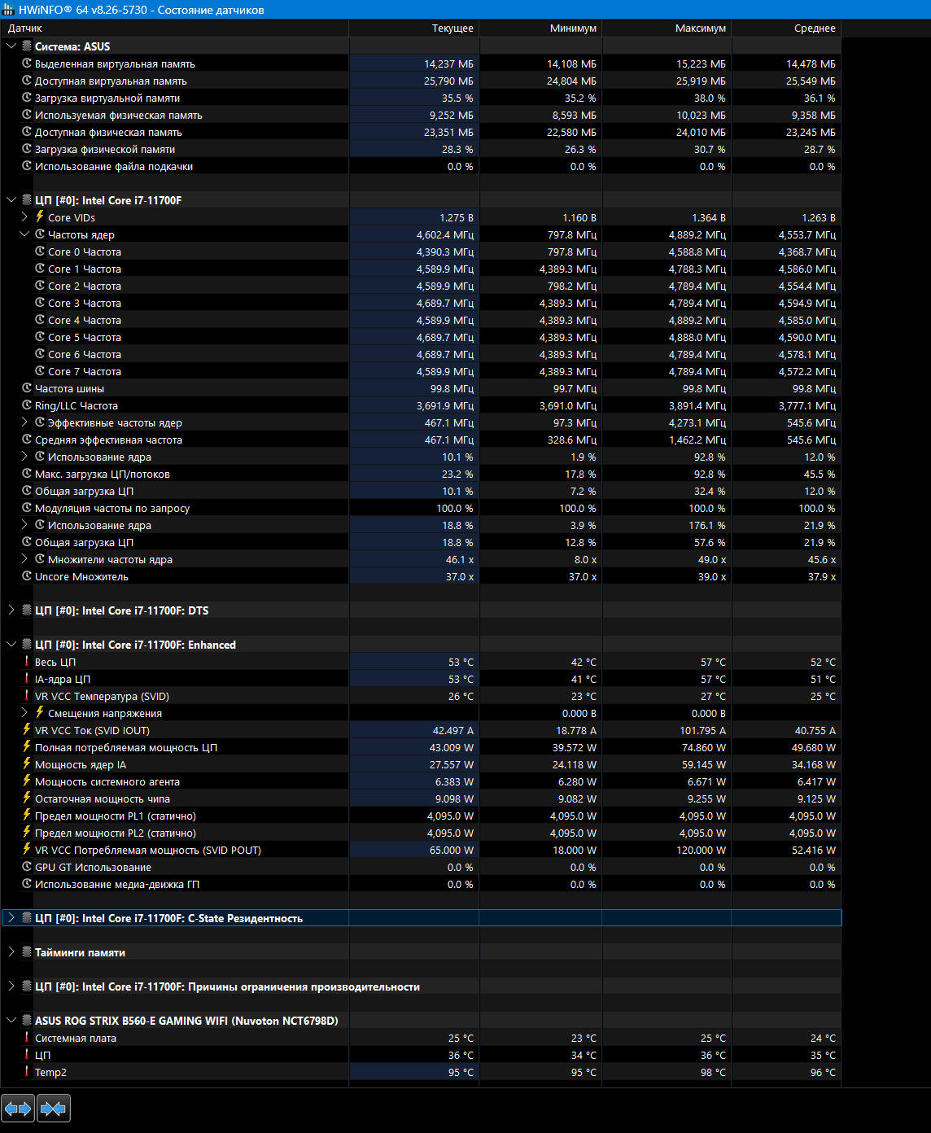The height and width of the screenshot is (1133, 931).
Task: Select Полная потребляемая мощность ЦП row
Action: tap(421, 747)
